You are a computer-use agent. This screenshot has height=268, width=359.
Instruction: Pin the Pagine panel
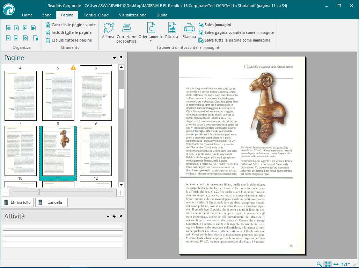[121, 58]
